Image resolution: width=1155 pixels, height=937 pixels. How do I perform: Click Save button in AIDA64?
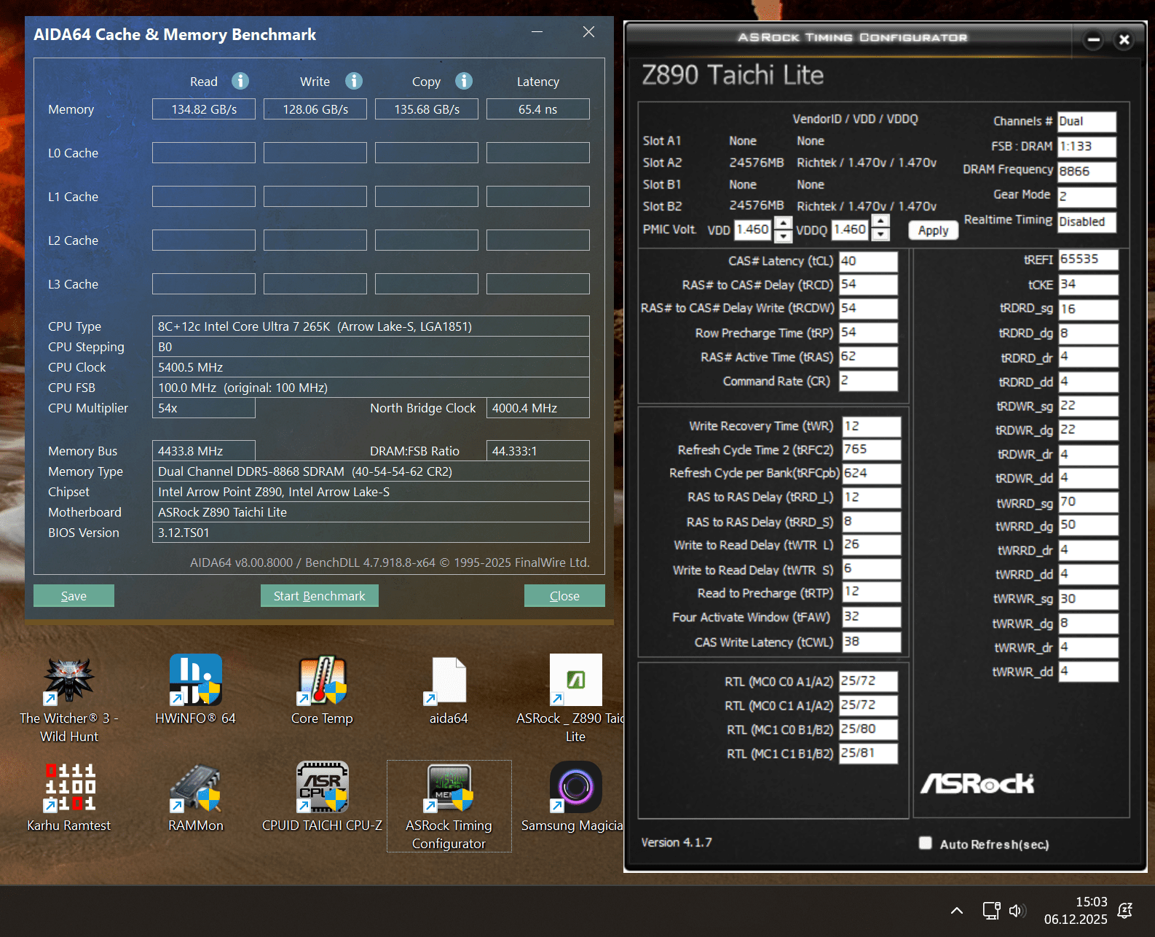click(74, 595)
